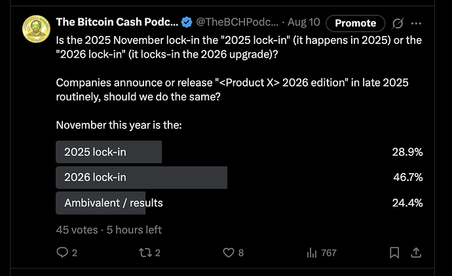Screen dimensions: 452x276
Task: Click The Bitcoin Cash Podc... display name
Action: click(x=117, y=22)
